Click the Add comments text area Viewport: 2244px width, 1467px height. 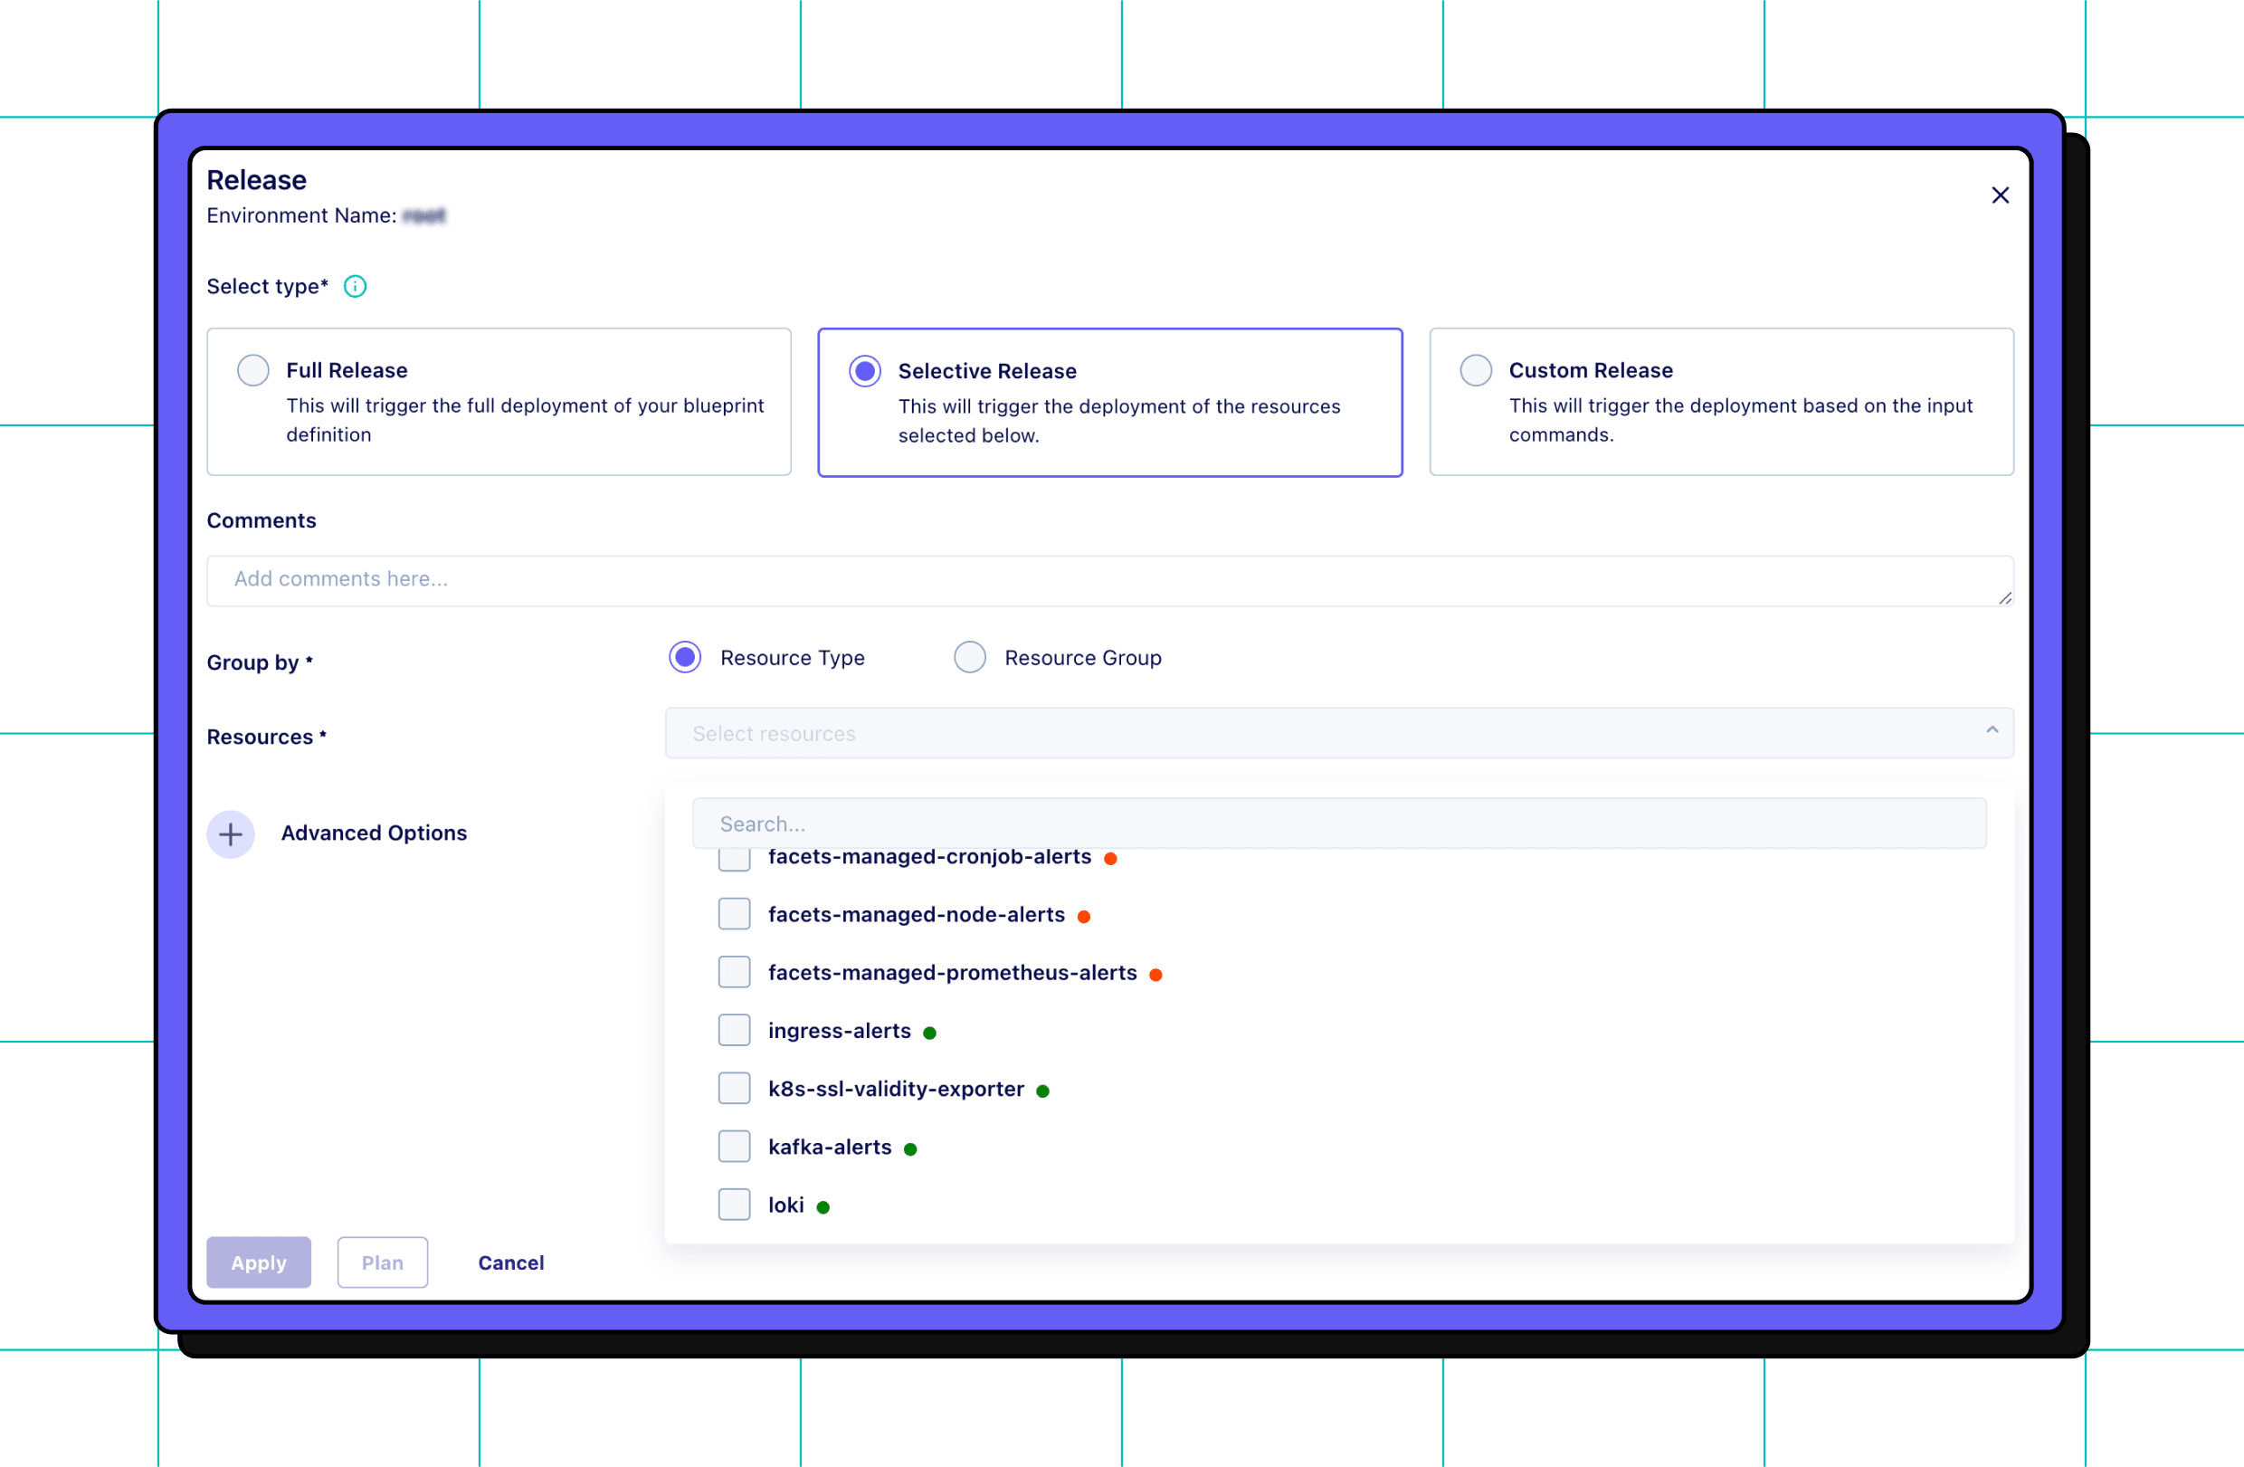pos(1108,580)
